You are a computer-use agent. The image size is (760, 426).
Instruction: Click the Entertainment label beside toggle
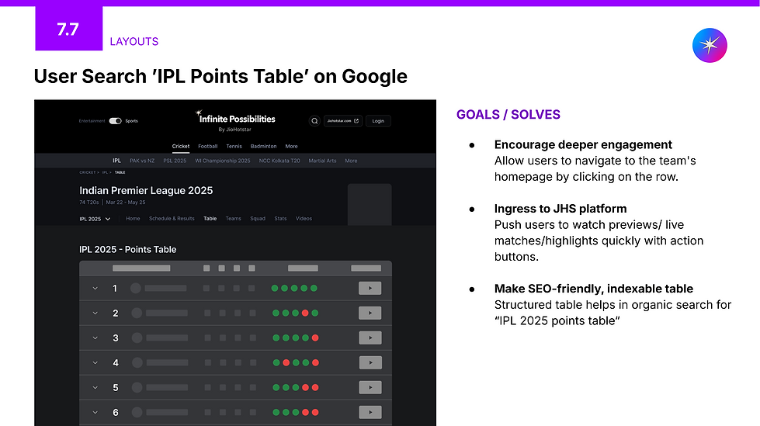click(x=92, y=121)
